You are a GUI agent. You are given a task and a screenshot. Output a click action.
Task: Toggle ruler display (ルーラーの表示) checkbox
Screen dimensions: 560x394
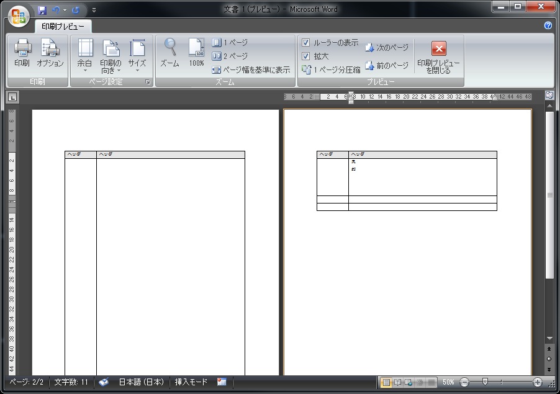305,43
